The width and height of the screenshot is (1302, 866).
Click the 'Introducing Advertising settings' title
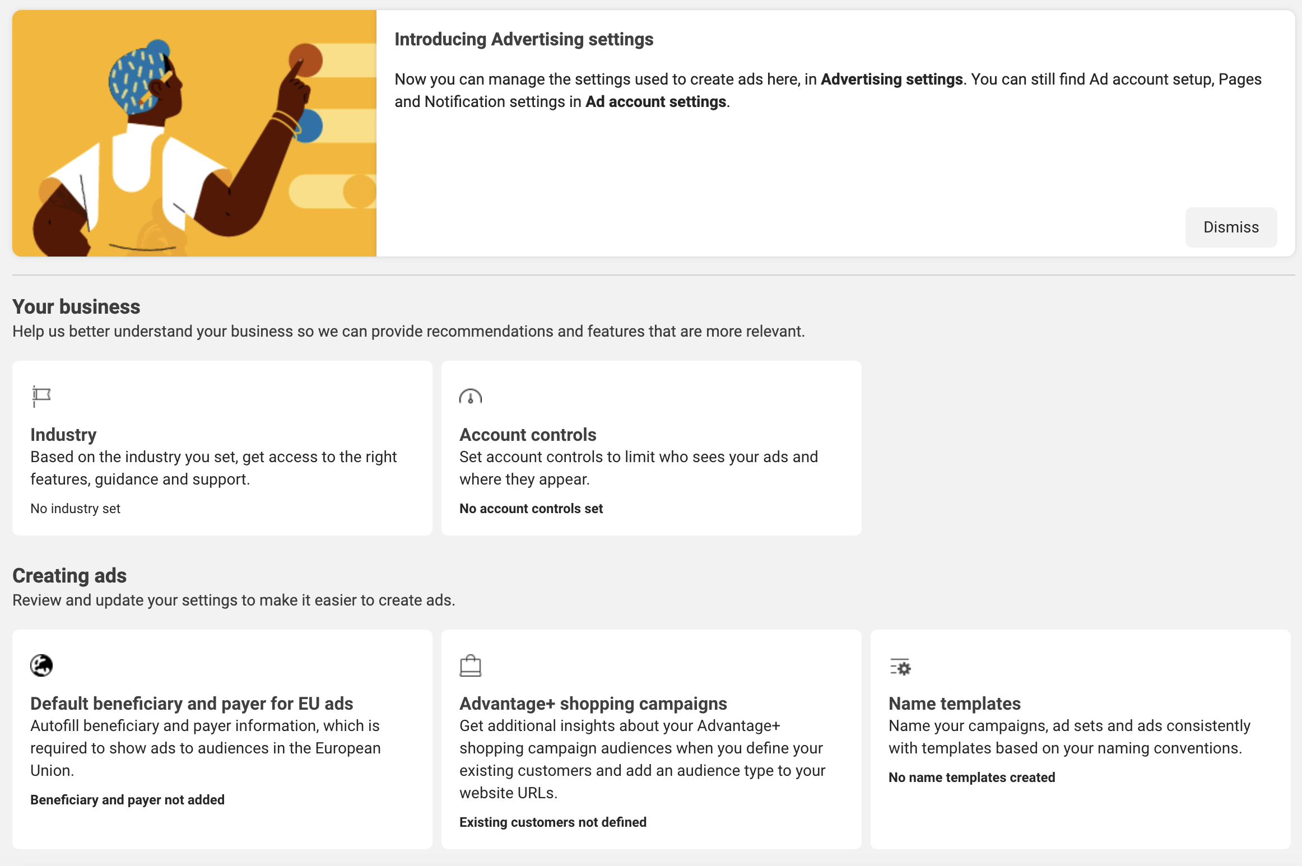pos(524,39)
